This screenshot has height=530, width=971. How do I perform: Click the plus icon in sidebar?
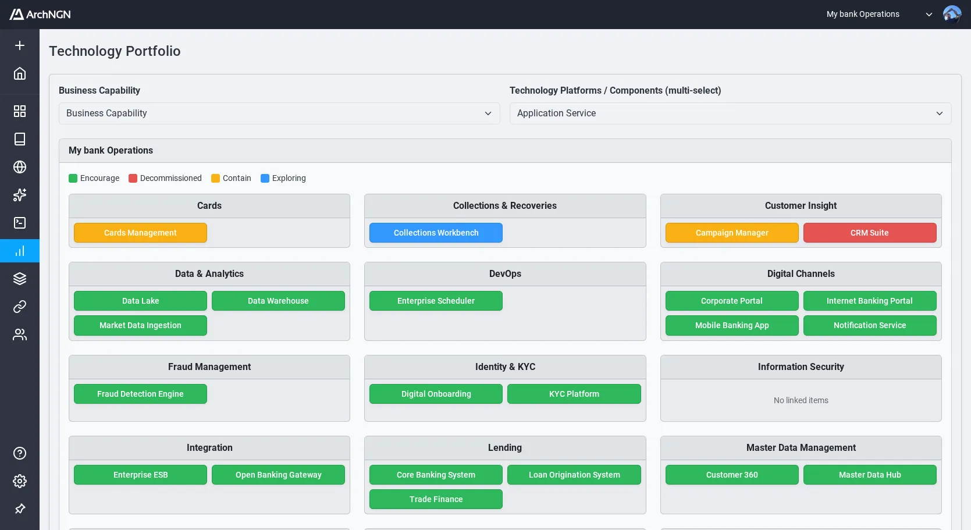pos(20,45)
